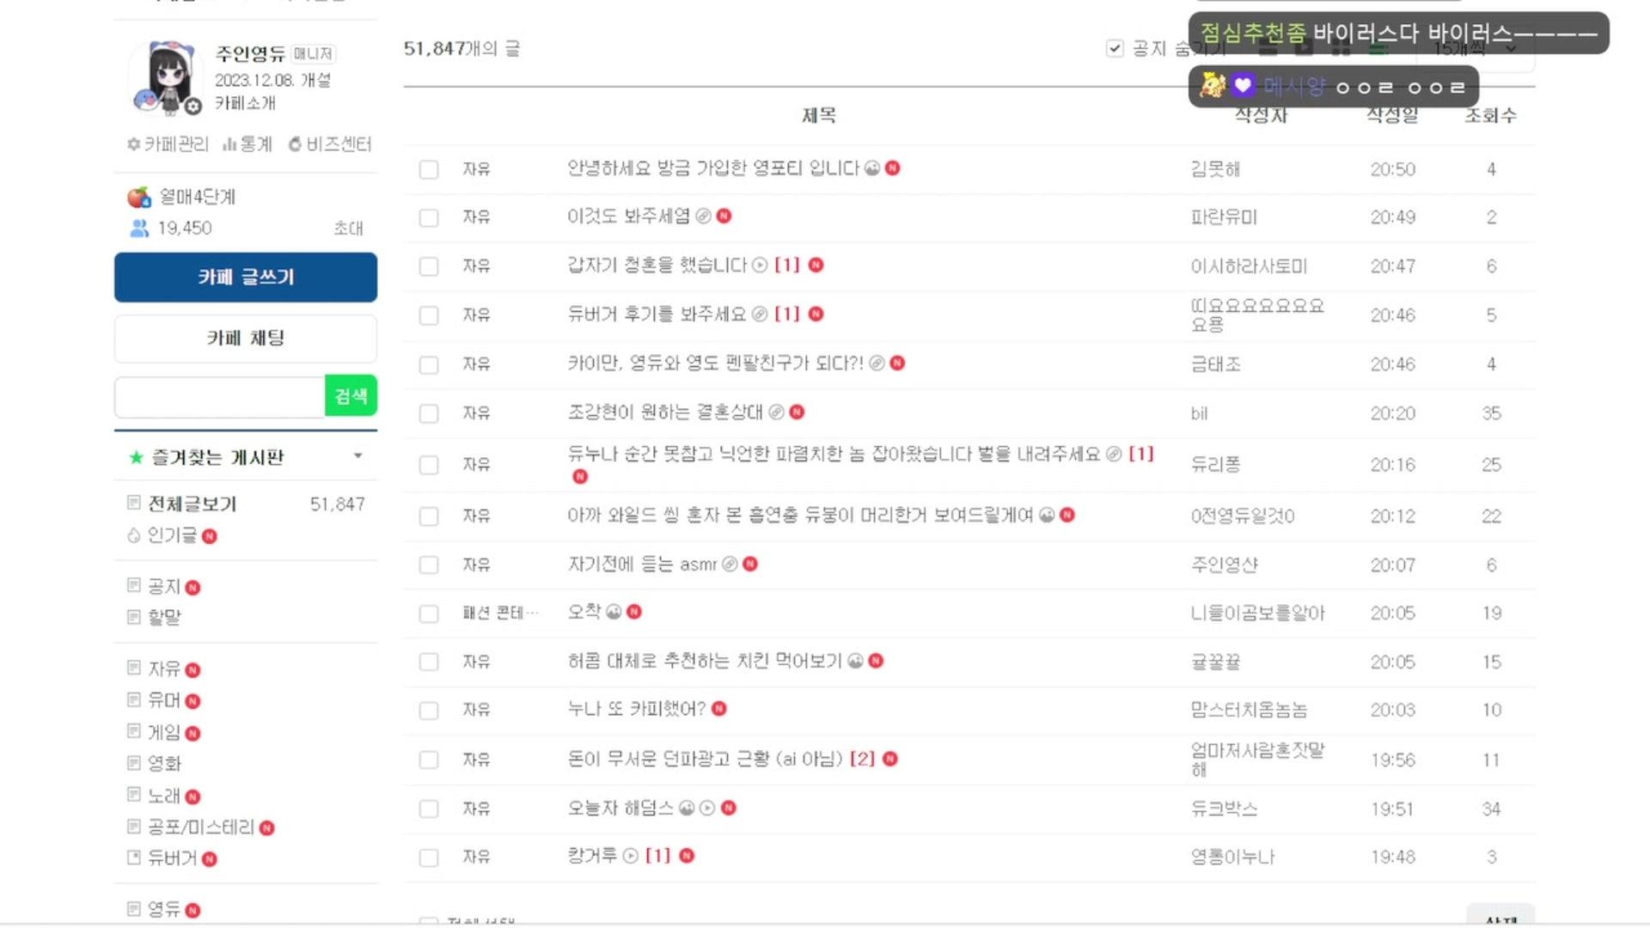Check the box for 오착 post
The width and height of the screenshot is (1650, 928).
click(429, 614)
